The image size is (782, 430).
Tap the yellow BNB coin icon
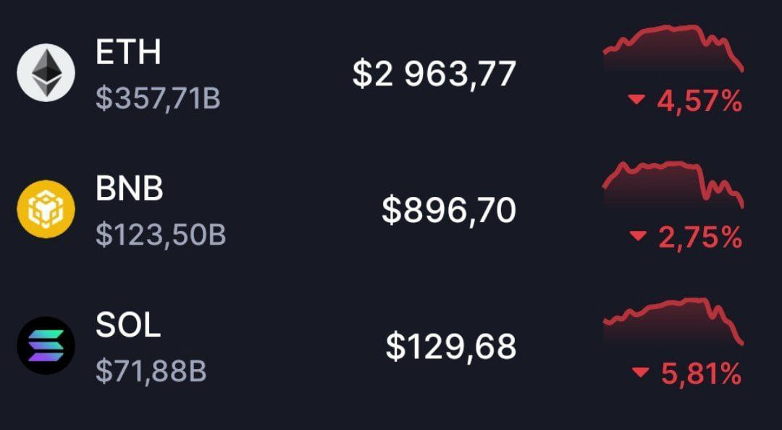click(46, 209)
